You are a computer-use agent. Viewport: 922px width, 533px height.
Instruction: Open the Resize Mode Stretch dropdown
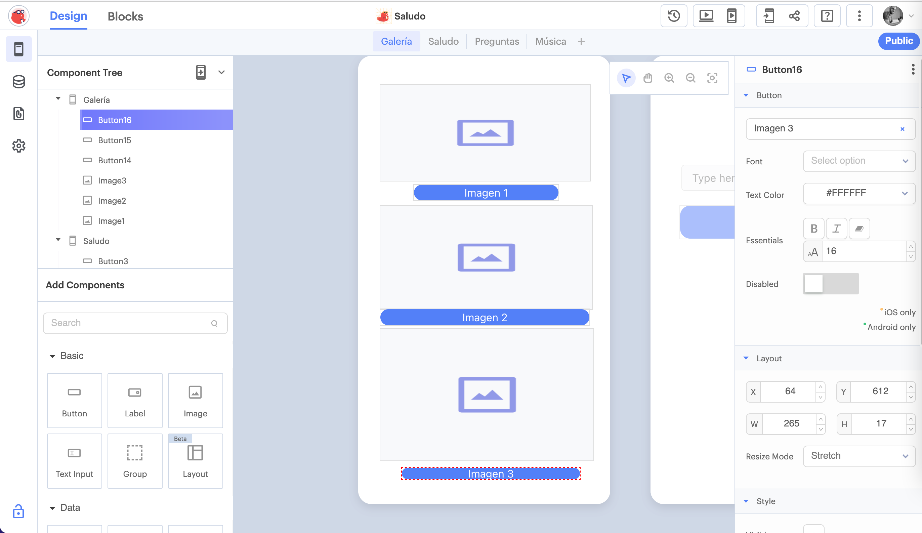(x=859, y=456)
